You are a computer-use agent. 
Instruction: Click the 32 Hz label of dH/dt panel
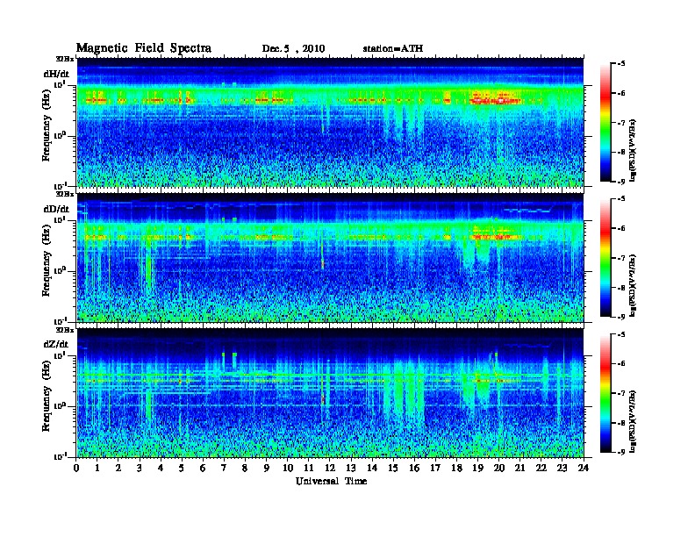(x=65, y=59)
